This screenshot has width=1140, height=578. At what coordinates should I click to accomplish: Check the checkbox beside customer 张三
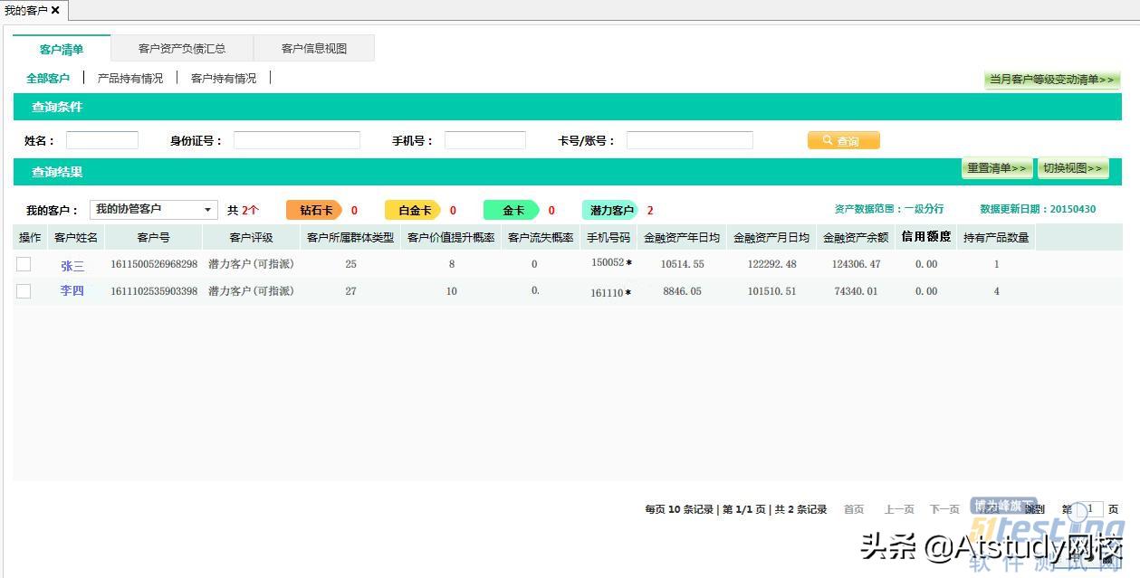[24, 265]
